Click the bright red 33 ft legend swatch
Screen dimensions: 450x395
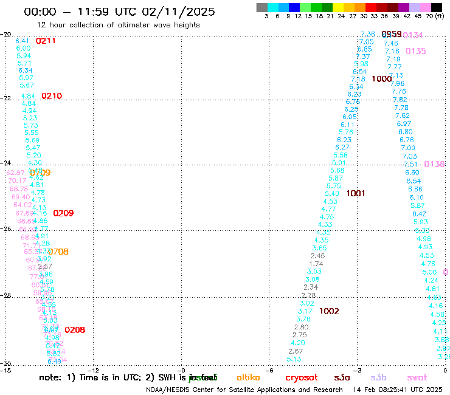[x=371, y=7]
